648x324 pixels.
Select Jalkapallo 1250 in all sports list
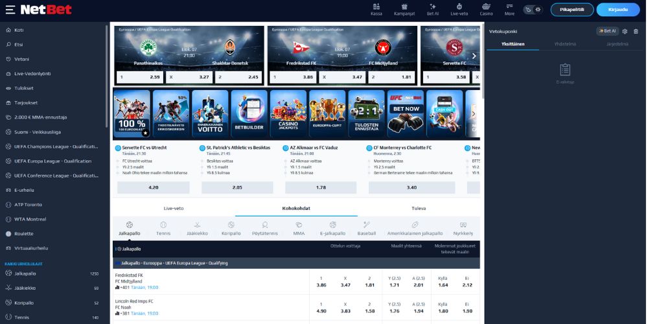tap(53, 273)
